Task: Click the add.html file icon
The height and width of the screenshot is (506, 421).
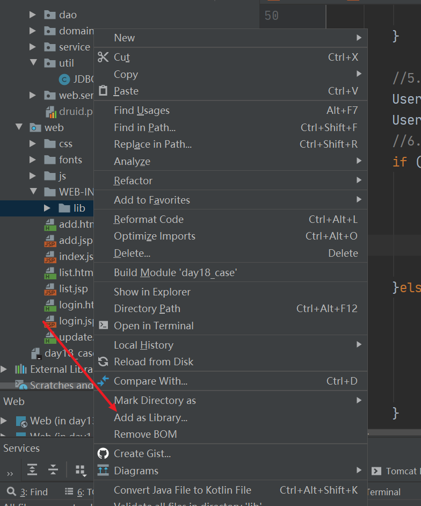Action: click(50, 225)
